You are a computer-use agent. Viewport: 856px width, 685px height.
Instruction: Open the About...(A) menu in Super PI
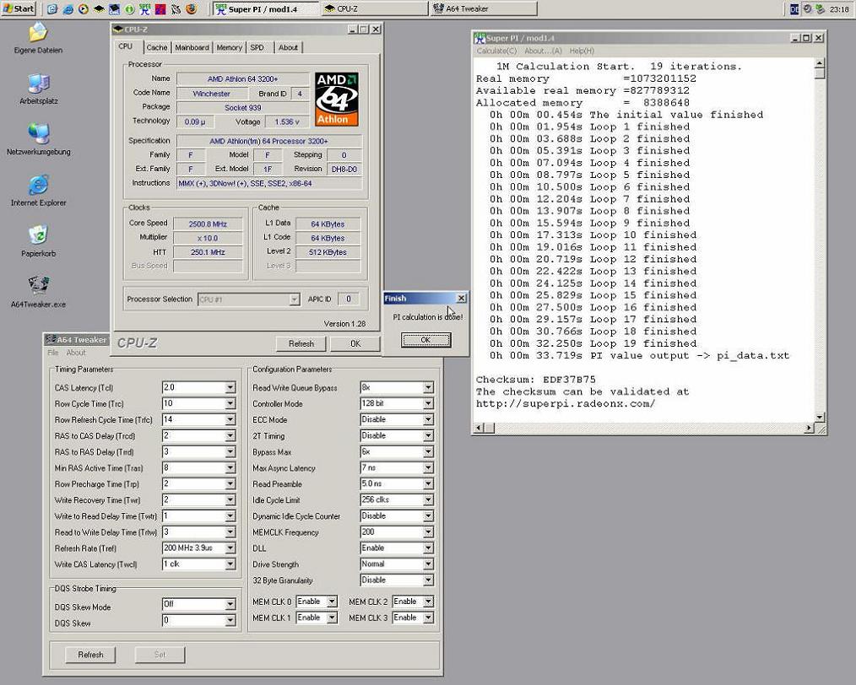543,51
